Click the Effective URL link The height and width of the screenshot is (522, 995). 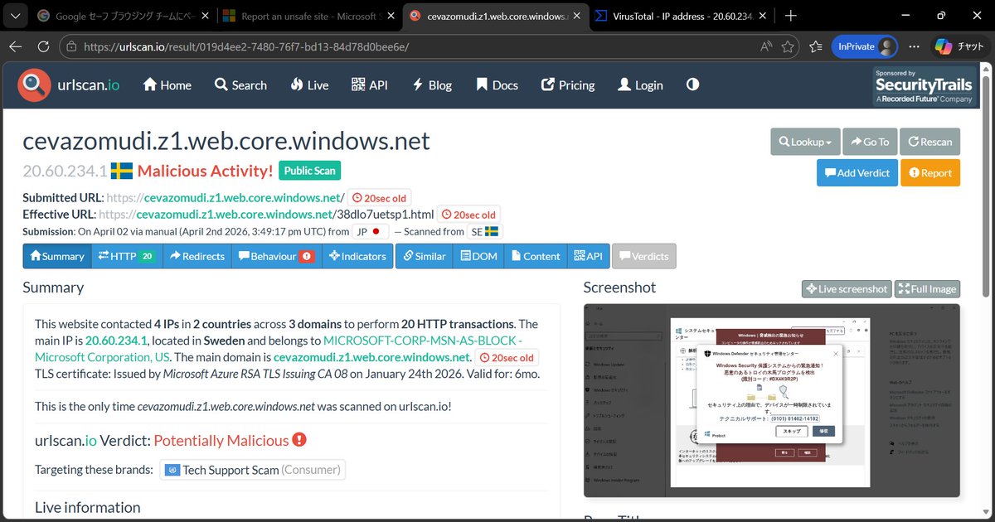pyautogui.click(x=267, y=214)
